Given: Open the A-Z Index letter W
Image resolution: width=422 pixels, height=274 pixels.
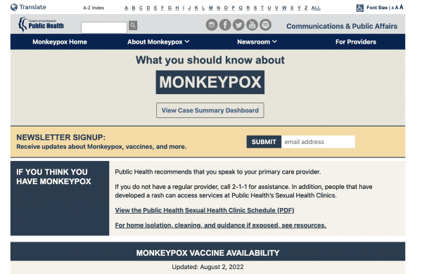Looking at the screenshot, I should point(284,8).
